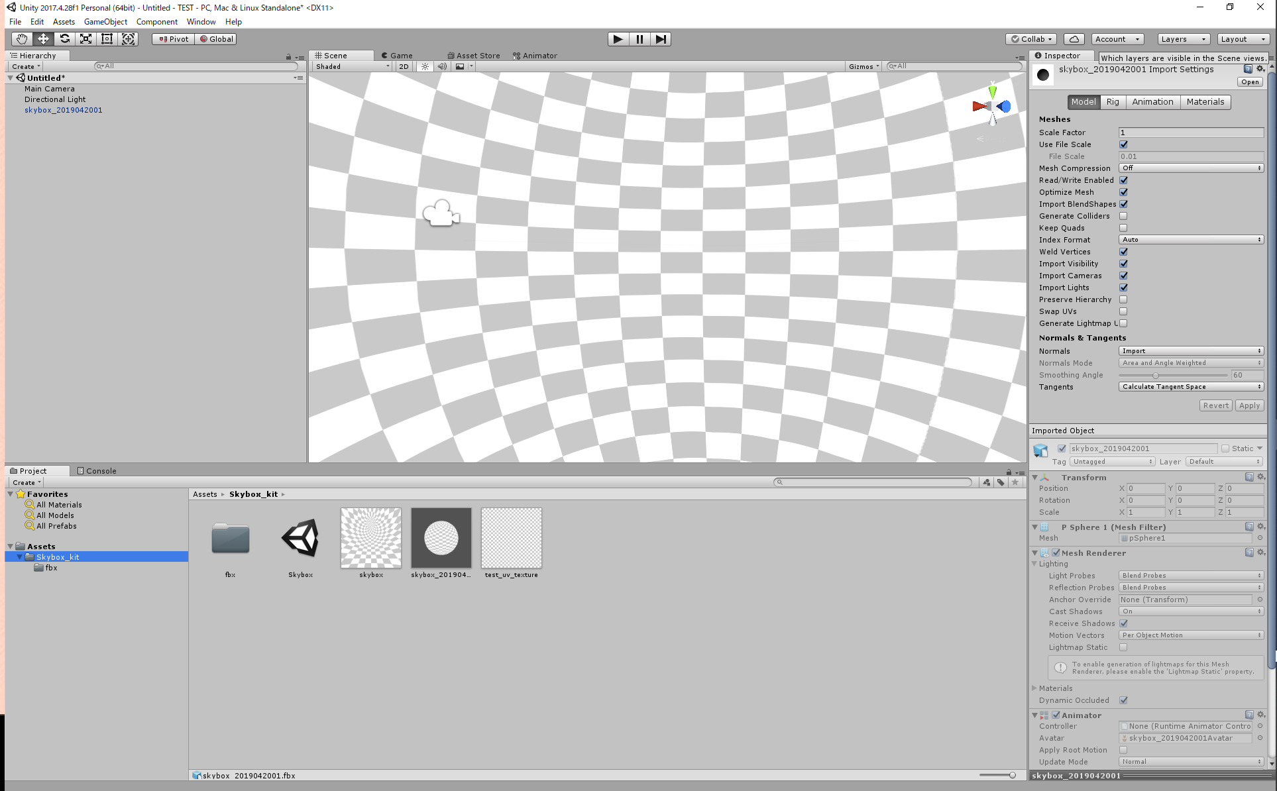
Task: Select the Rect transform tool
Action: tap(107, 39)
